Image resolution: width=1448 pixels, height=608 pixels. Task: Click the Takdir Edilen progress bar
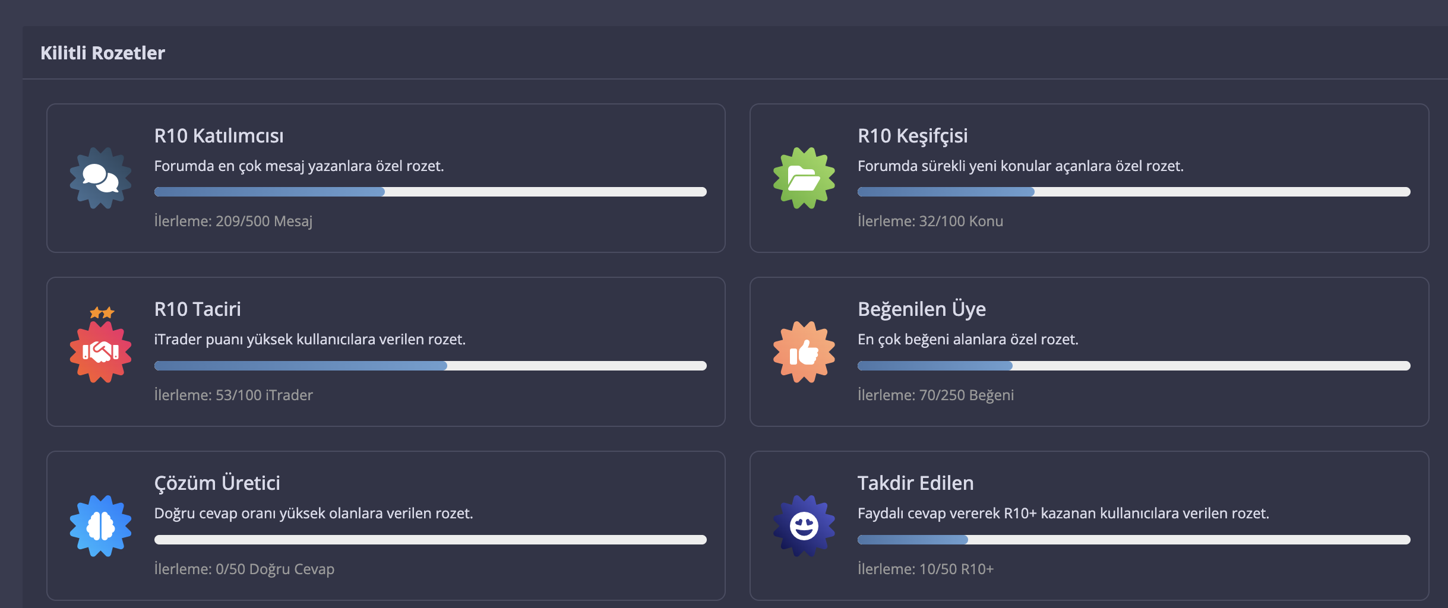point(1134,540)
